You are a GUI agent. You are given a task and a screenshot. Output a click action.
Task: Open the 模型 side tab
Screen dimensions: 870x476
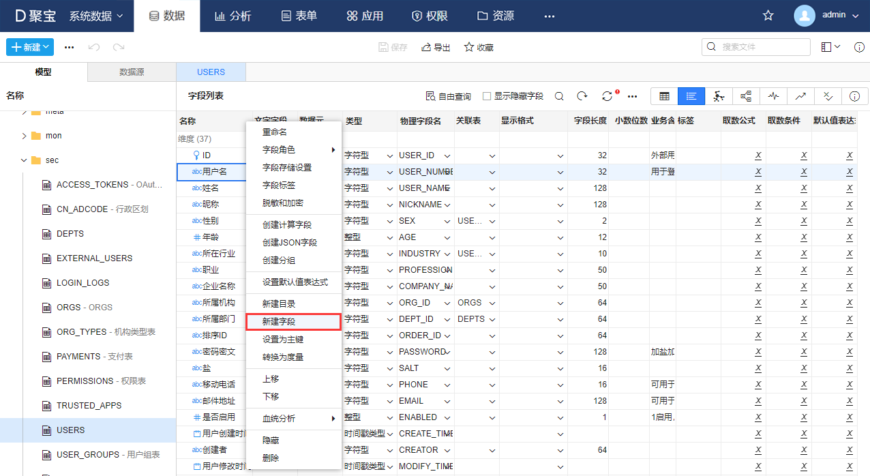(x=44, y=72)
